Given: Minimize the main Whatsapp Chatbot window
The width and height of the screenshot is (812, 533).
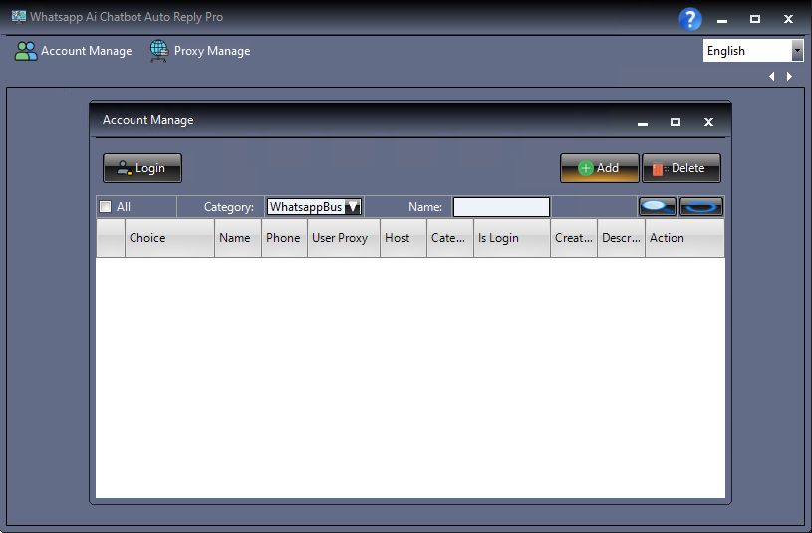Looking at the screenshot, I should click(722, 19).
